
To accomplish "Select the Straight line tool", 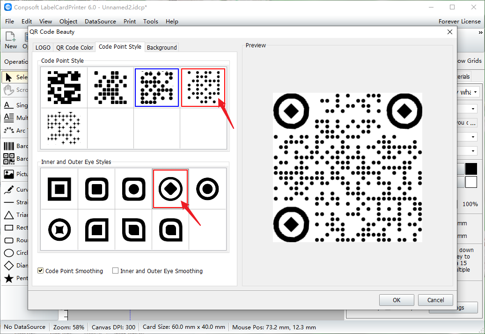I will [x=15, y=202].
